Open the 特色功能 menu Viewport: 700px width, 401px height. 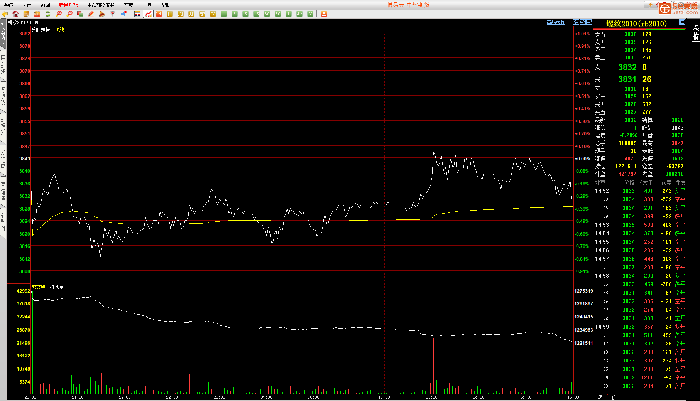[x=68, y=5]
